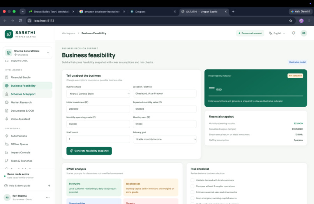Check Estimate seasonal sales and slow months
The height and width of the screenshot is (204, 314).
192,192
